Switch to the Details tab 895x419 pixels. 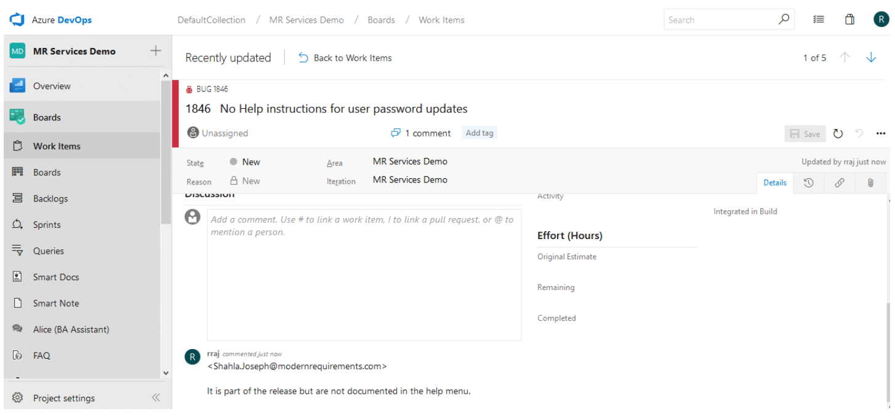pos(774,182)
